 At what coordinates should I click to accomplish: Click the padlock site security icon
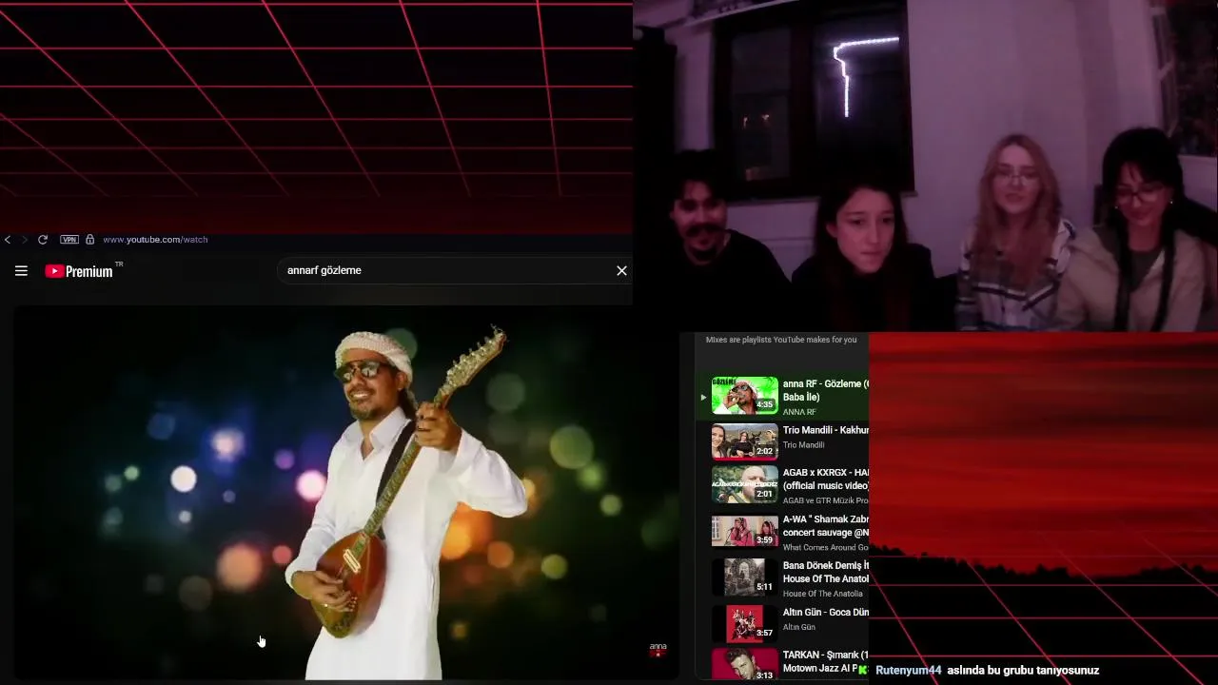(90, 240)
